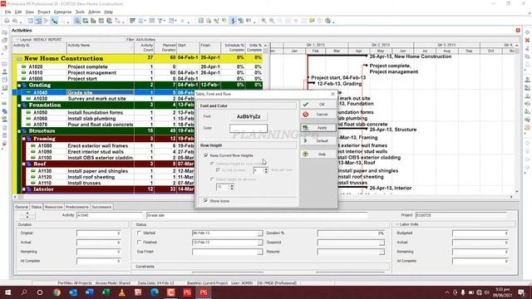Open the Edit menu
The width and height of the screenshot is (532, 299).
click(18, 12)
